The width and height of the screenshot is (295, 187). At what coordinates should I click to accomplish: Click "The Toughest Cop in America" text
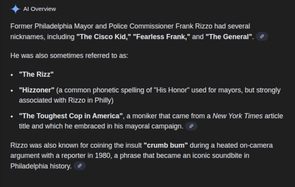[71, 116]
